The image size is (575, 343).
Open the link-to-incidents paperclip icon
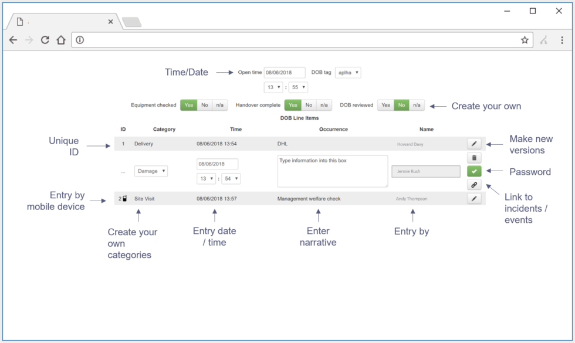[x=473, y=185]
